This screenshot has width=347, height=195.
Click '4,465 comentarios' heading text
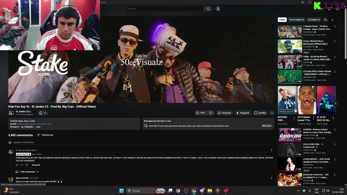point(20,135)
